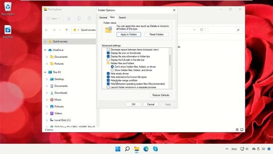Screen dimensions: 273x154
Task: Switch to the Search tab
Action: [122, 18]
